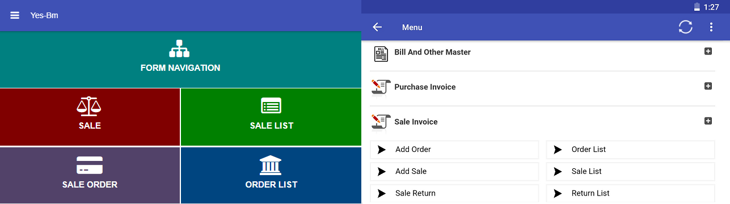Click the Purchase Invoice label

[425, 87]
